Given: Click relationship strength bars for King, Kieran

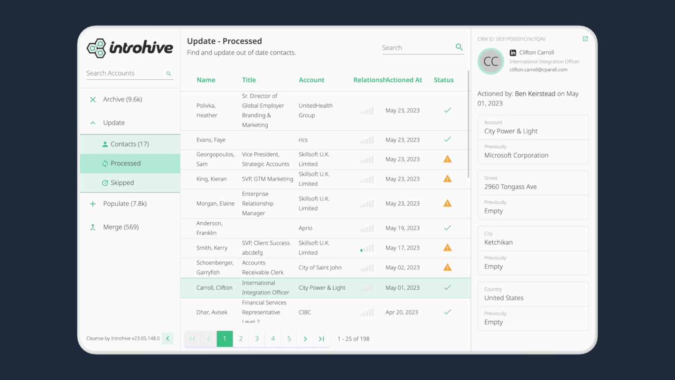Looking at the screenshot, I should tap(367, 179).
